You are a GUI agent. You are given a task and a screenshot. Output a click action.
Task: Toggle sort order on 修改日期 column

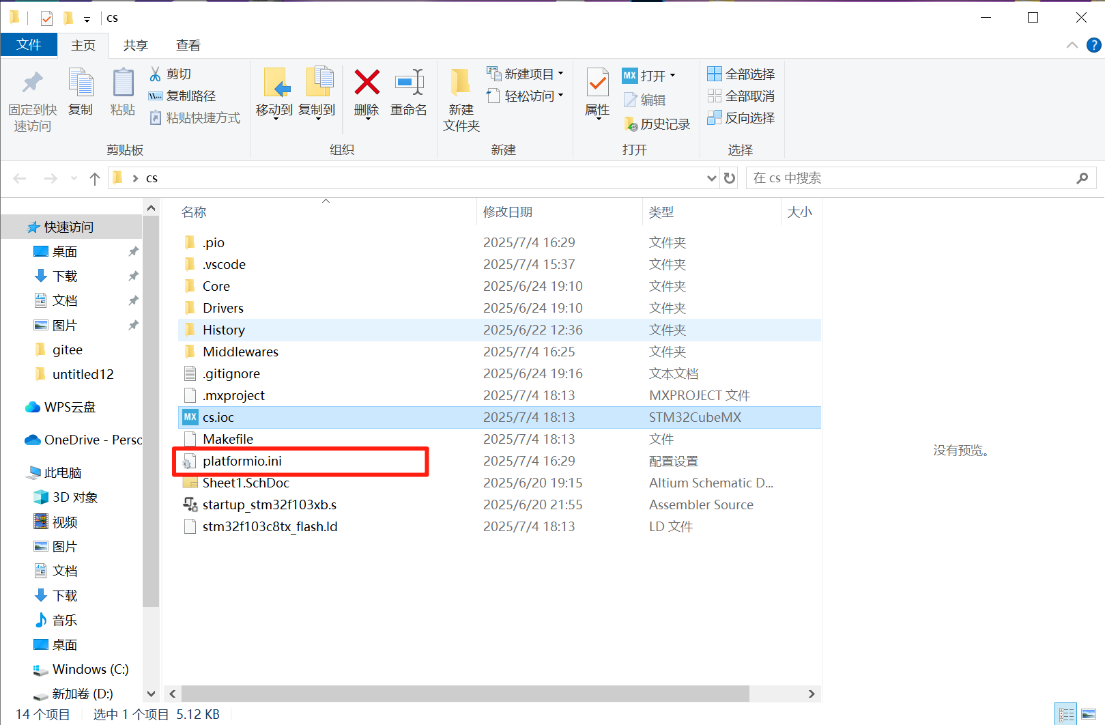(508, 212)
